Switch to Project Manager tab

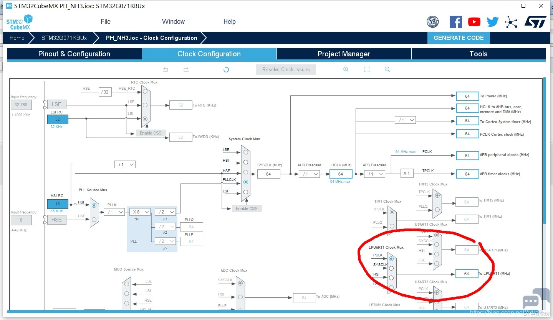tap(344, 54)
